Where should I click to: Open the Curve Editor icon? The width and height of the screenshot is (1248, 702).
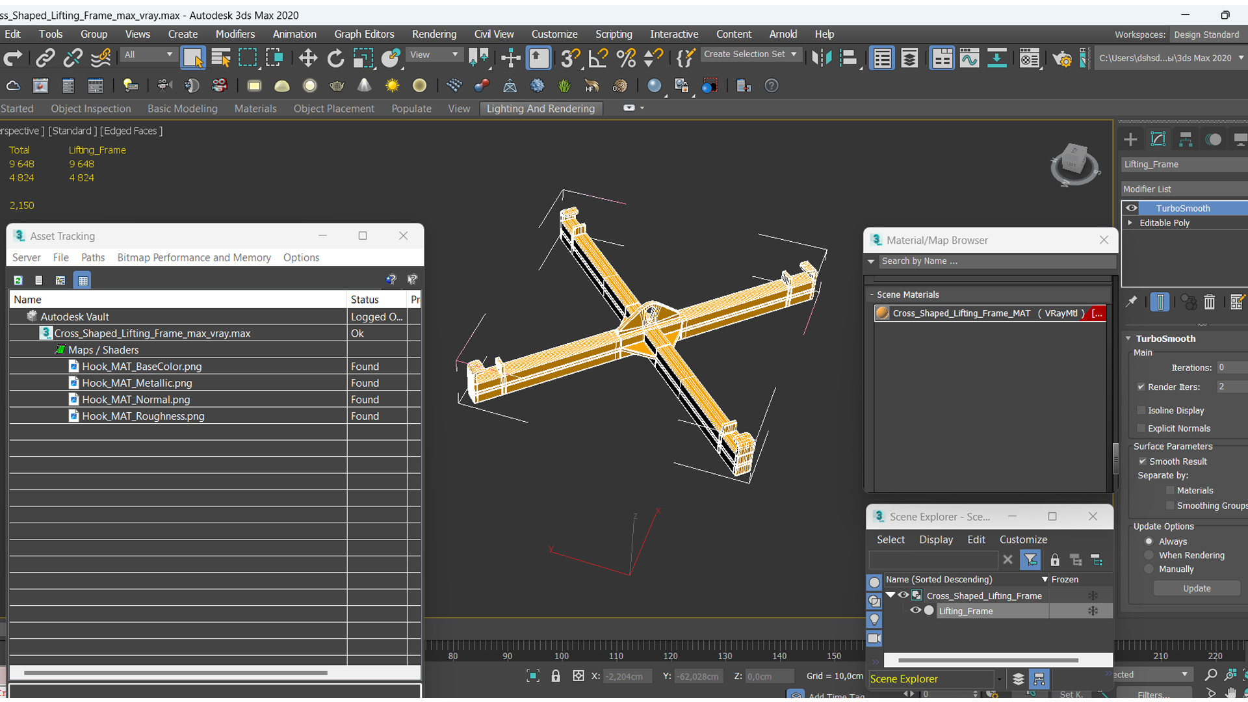(x=968, y=58)
